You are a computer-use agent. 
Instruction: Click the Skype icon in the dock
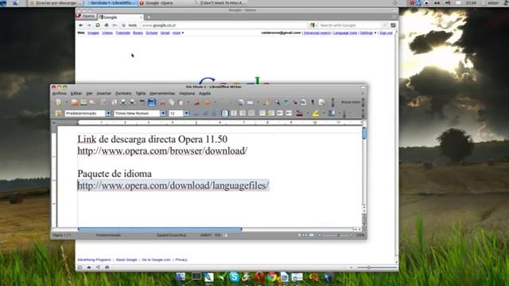[x=234, y=277]
